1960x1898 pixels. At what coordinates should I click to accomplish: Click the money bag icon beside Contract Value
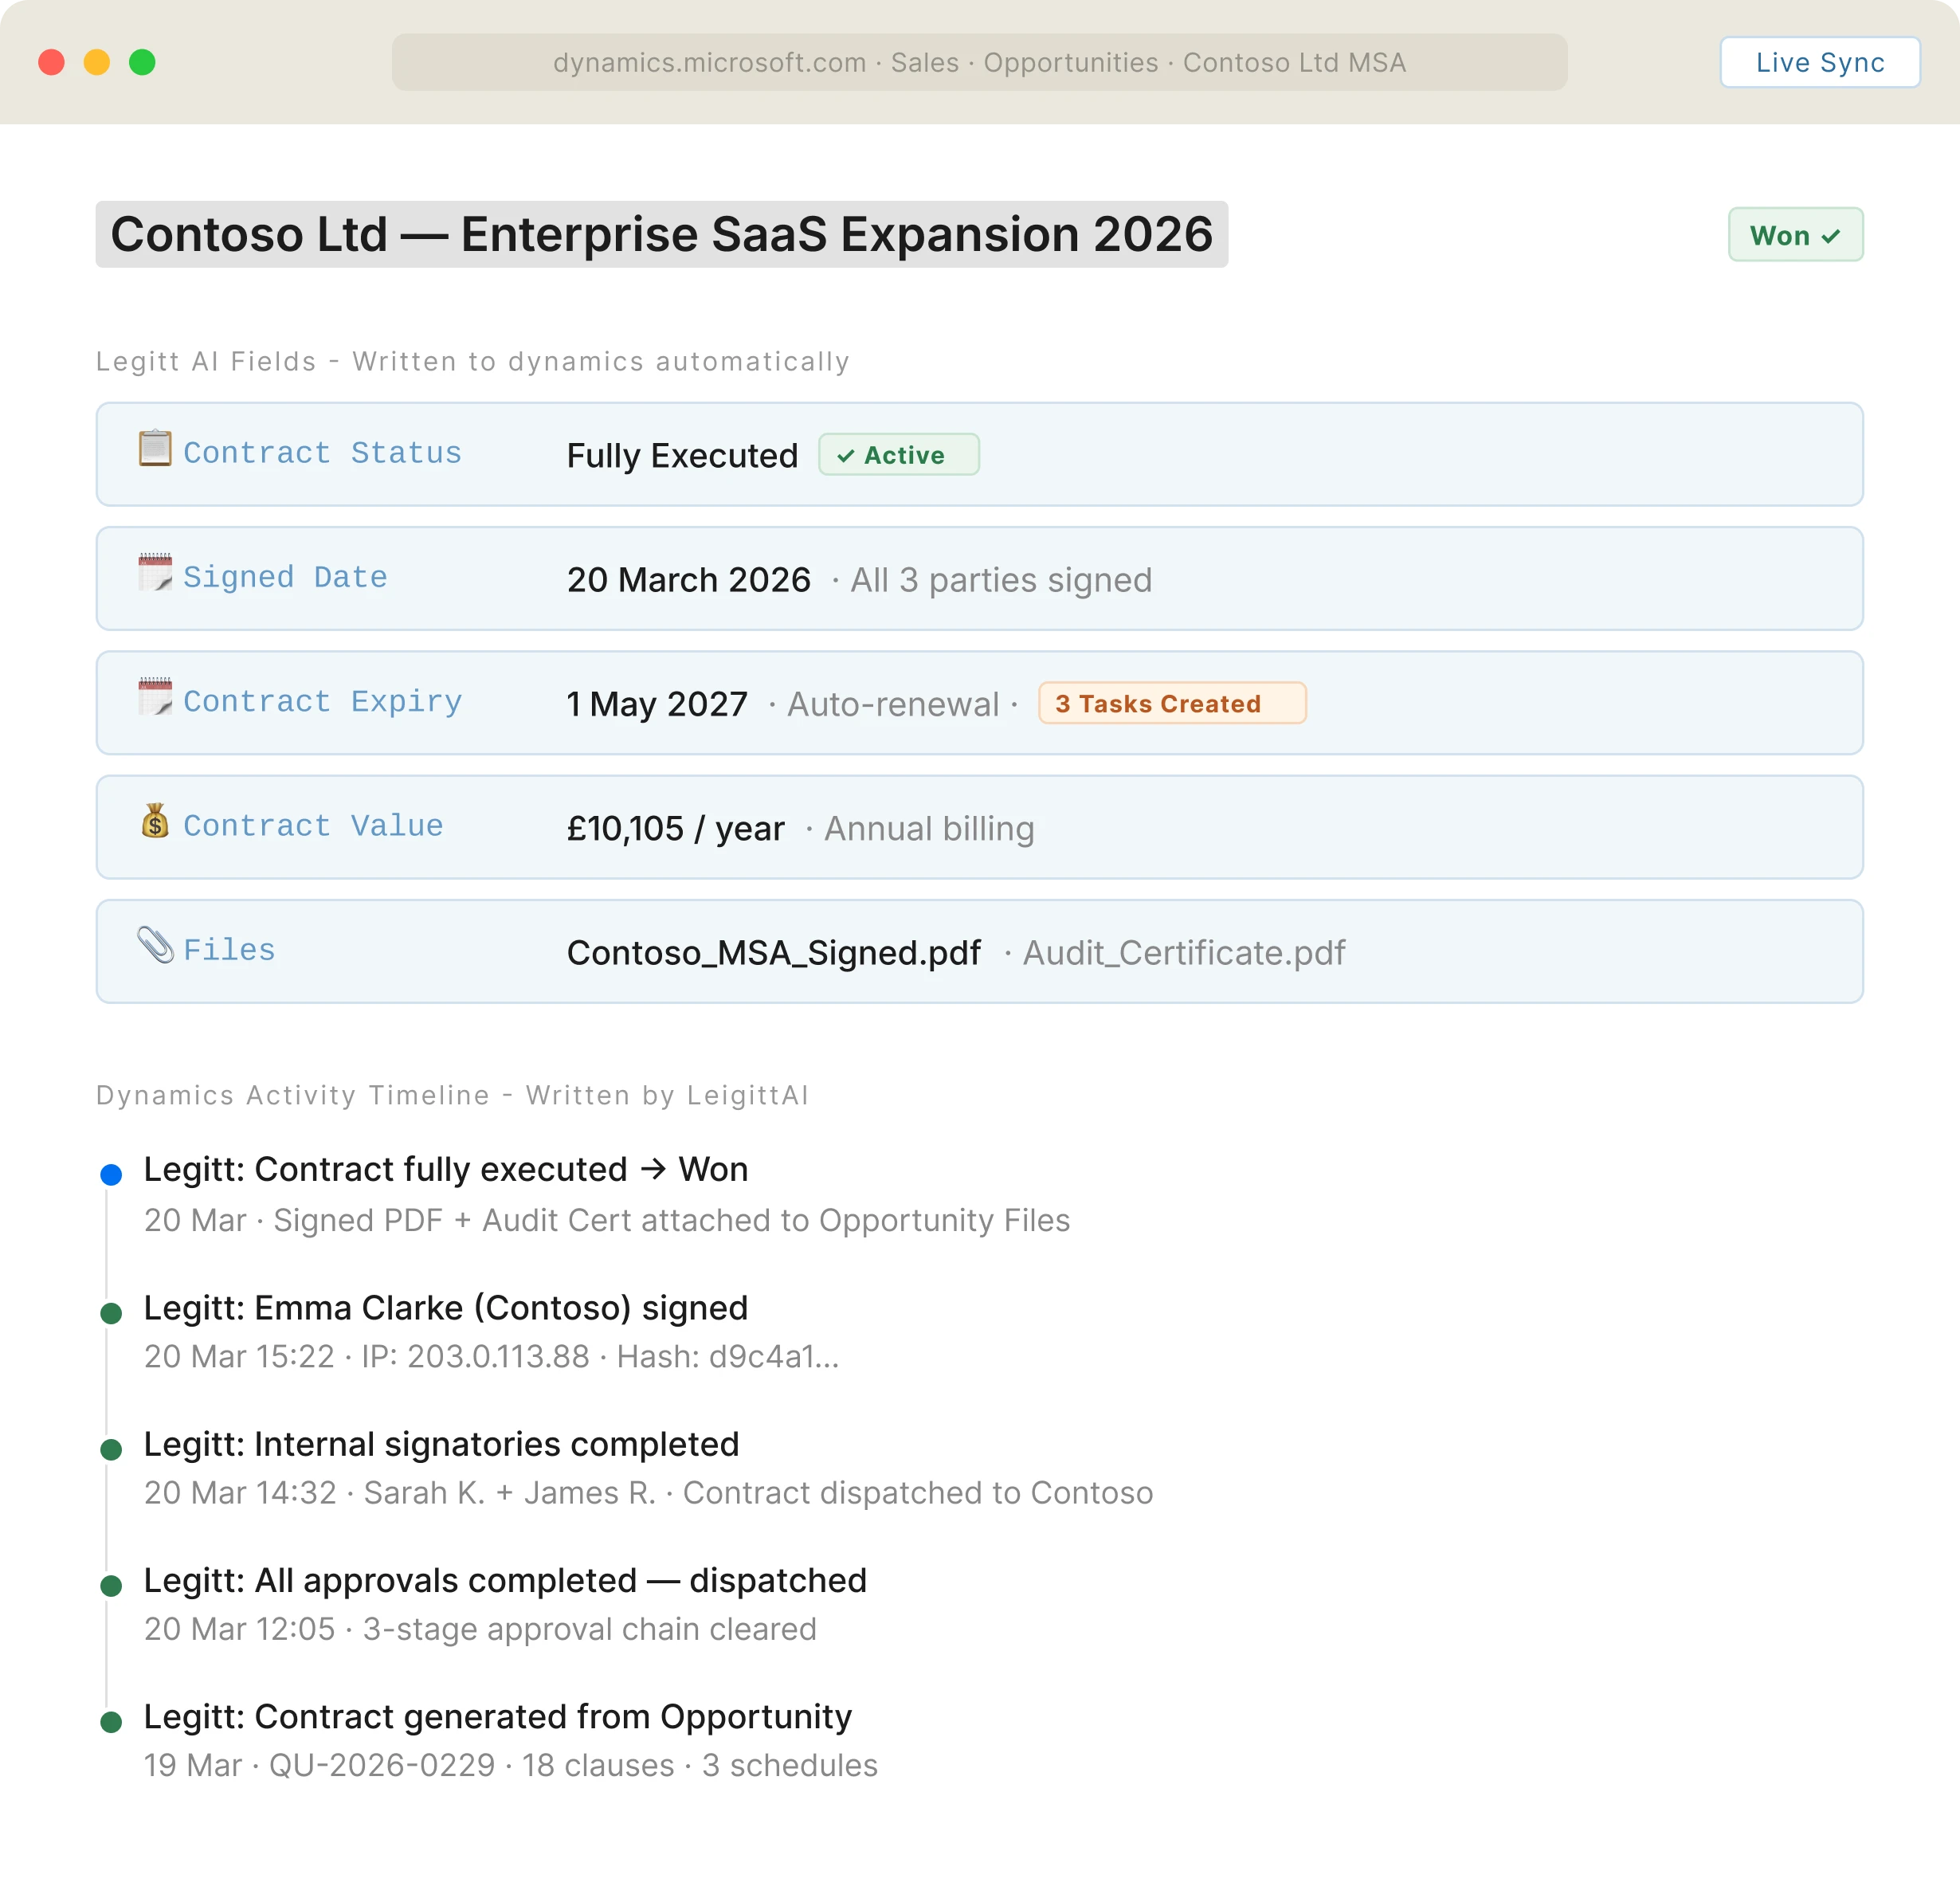[156, 823]
